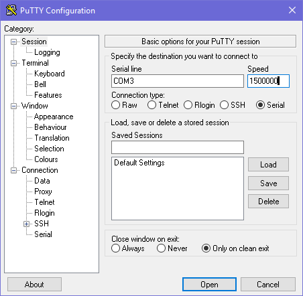Screen dimensions: 303x296
Task: Expand the SSH tree node
Action: (x=26, y=224)
